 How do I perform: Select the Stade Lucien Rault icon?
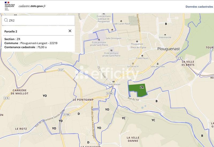(120, 21)
